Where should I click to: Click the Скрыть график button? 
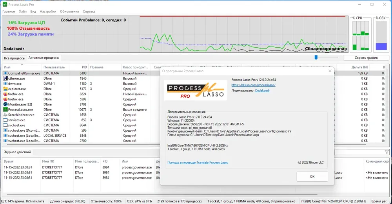(x=366, y=57)
